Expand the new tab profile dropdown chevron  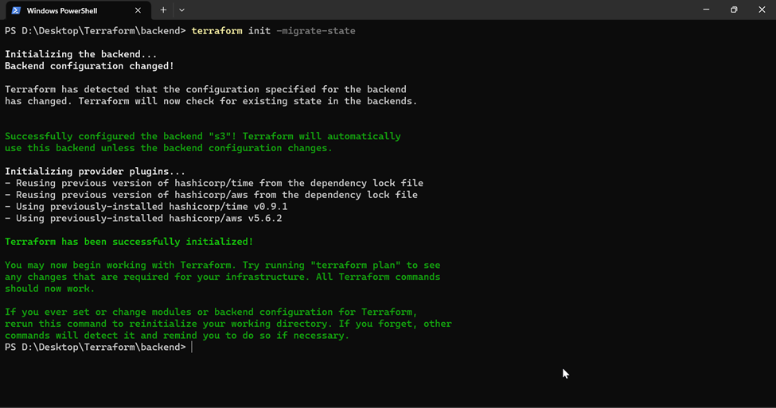point(181,10)
